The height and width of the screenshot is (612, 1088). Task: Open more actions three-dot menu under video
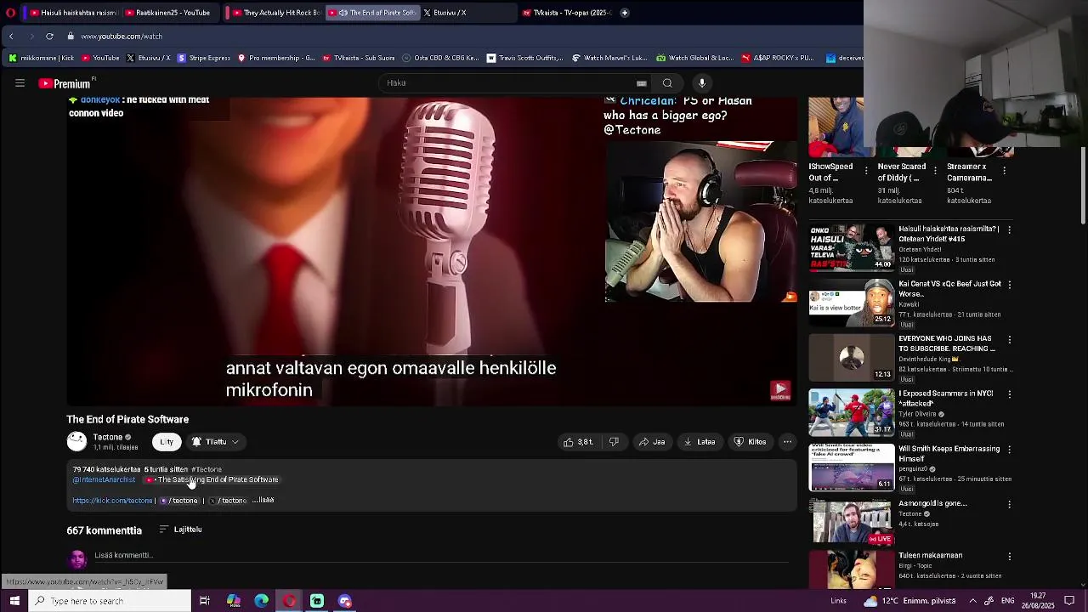[x=787, y=442]
